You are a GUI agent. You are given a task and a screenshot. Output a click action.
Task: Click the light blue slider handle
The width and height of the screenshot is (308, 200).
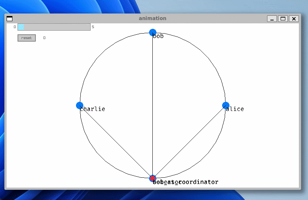21,27
